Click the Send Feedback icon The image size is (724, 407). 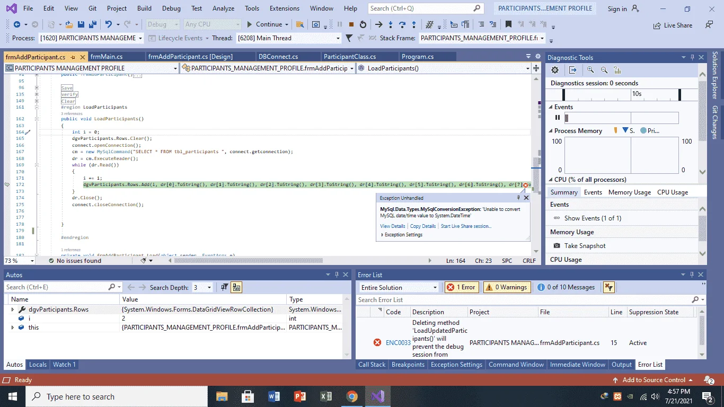pyautogui.click(x=709, y=24)
